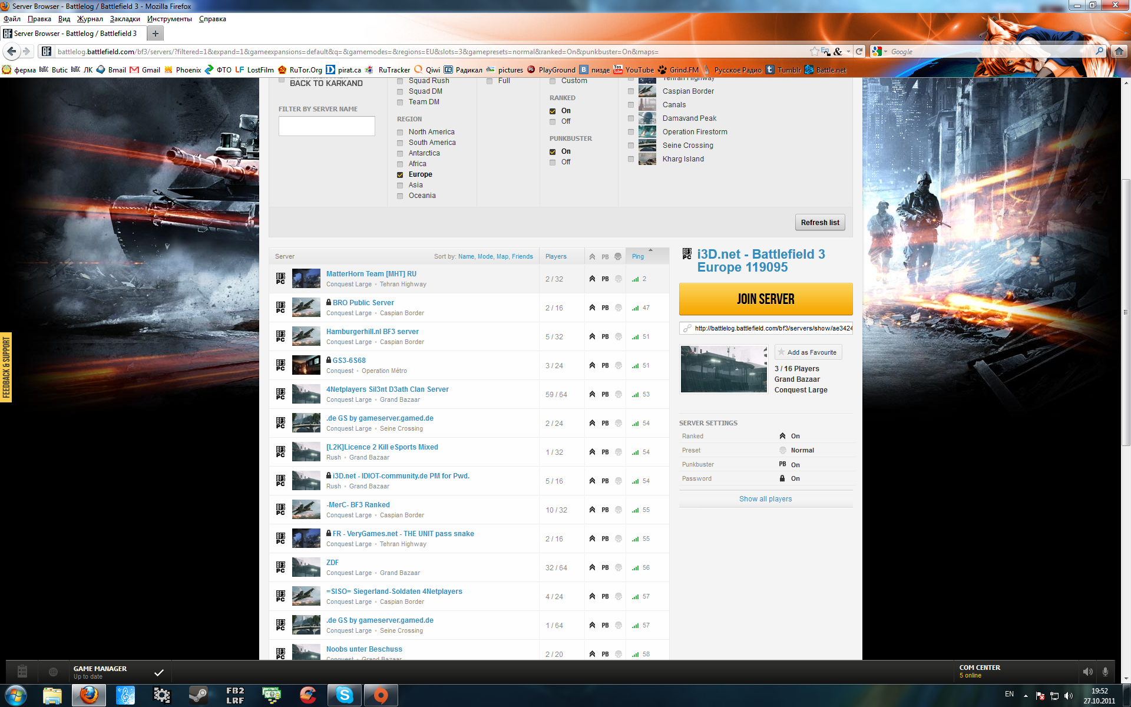
Task: Select the 4Netplayers Sil3nt D3ath Clan Server
Action: coord(387,389)
